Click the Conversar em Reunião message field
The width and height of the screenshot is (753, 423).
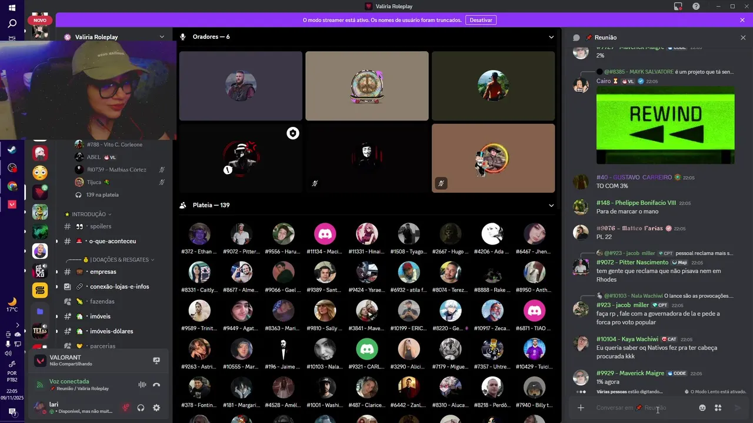click(x=643, y=408)
